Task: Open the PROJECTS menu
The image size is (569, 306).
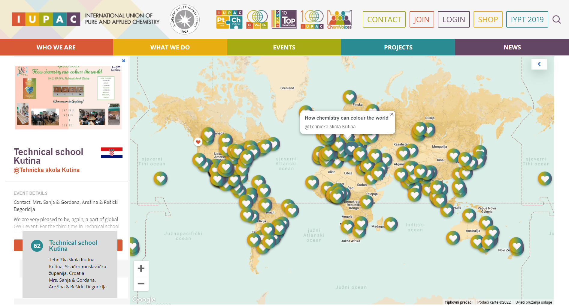Action: point(398,47)
